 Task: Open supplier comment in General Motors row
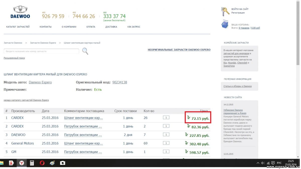pyautogui.click(x=84, y=143)
